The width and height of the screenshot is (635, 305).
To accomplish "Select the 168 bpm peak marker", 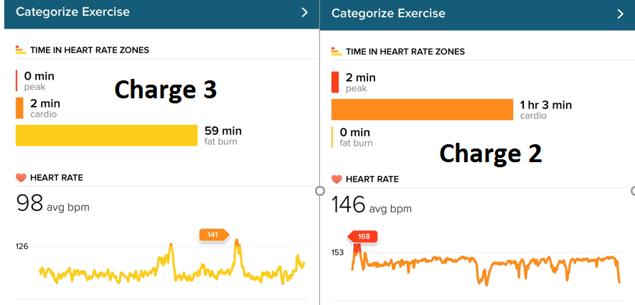I will click(x=363, y=237).
